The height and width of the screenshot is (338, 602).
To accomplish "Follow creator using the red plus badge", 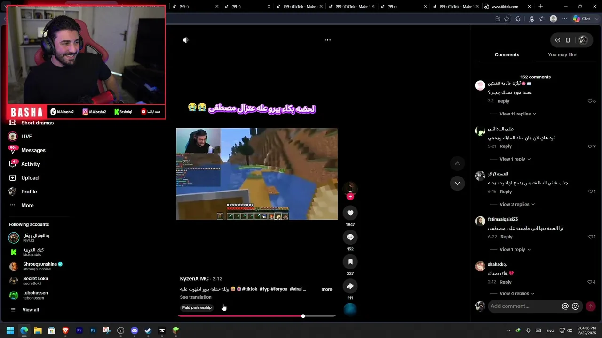I will click(350, 197).
